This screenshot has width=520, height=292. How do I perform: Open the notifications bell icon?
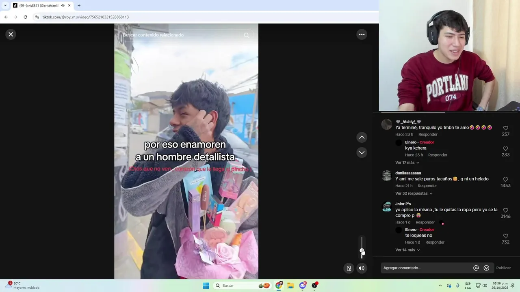(x=513, y=286)
